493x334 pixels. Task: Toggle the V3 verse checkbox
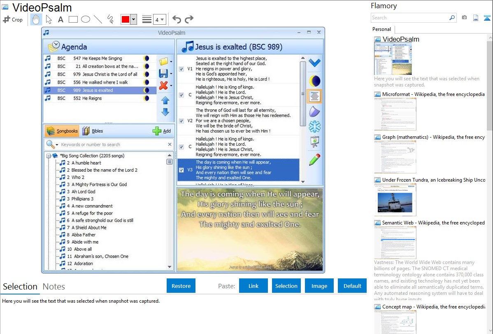pos(181,170)
